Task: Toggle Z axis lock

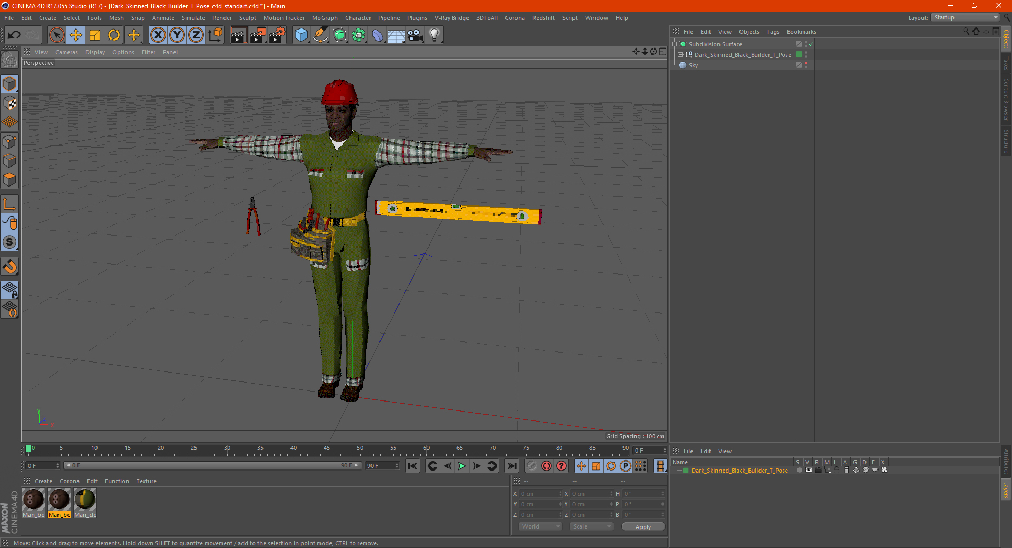Action: point(196,35)
